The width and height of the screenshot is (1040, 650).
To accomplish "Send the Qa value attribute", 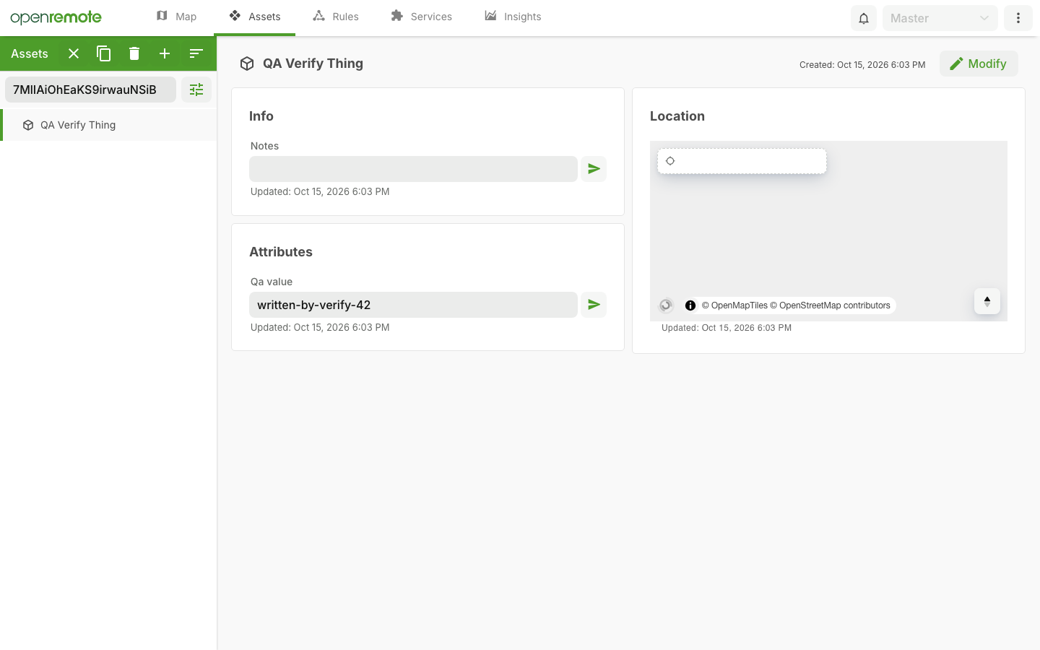I will 594,305.
